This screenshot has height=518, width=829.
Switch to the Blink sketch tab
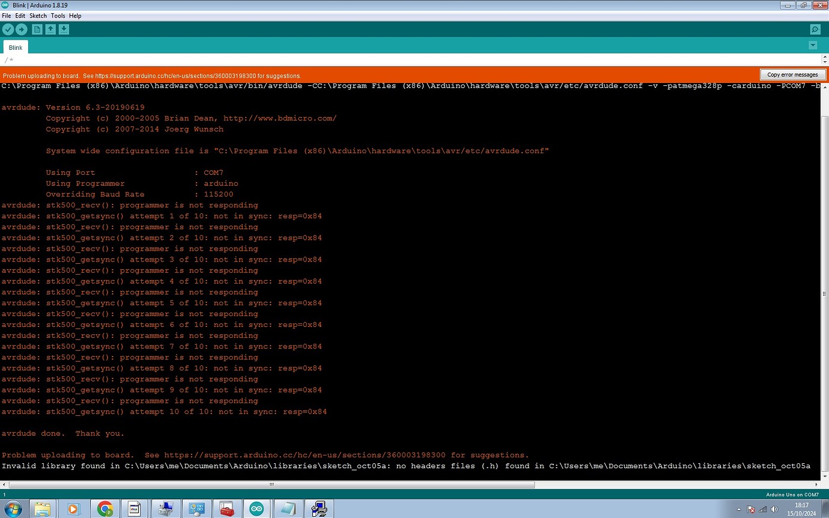point(15,46)
